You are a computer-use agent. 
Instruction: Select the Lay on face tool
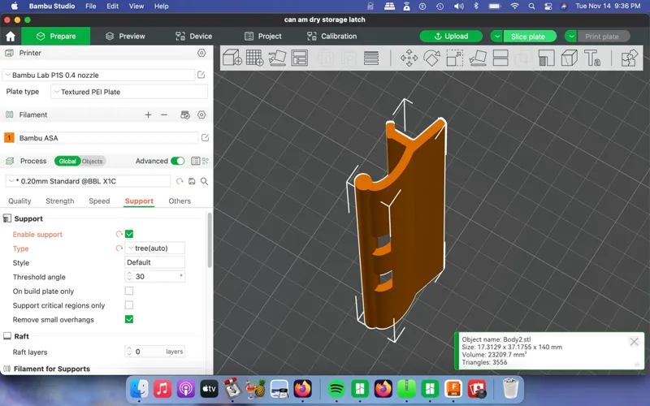pos(478,58)
